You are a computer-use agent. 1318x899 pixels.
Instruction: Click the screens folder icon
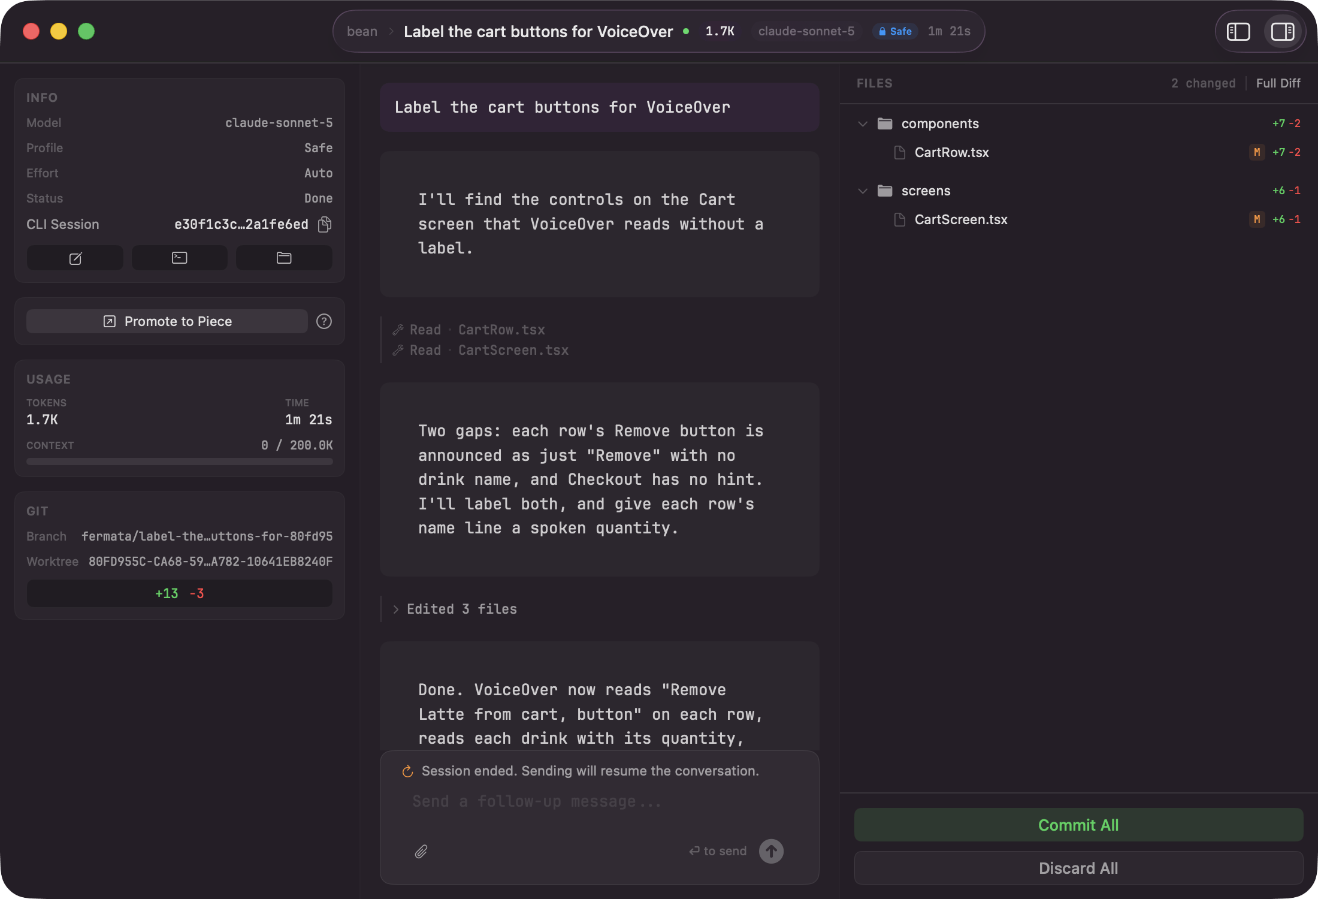[x=885, y=191]
